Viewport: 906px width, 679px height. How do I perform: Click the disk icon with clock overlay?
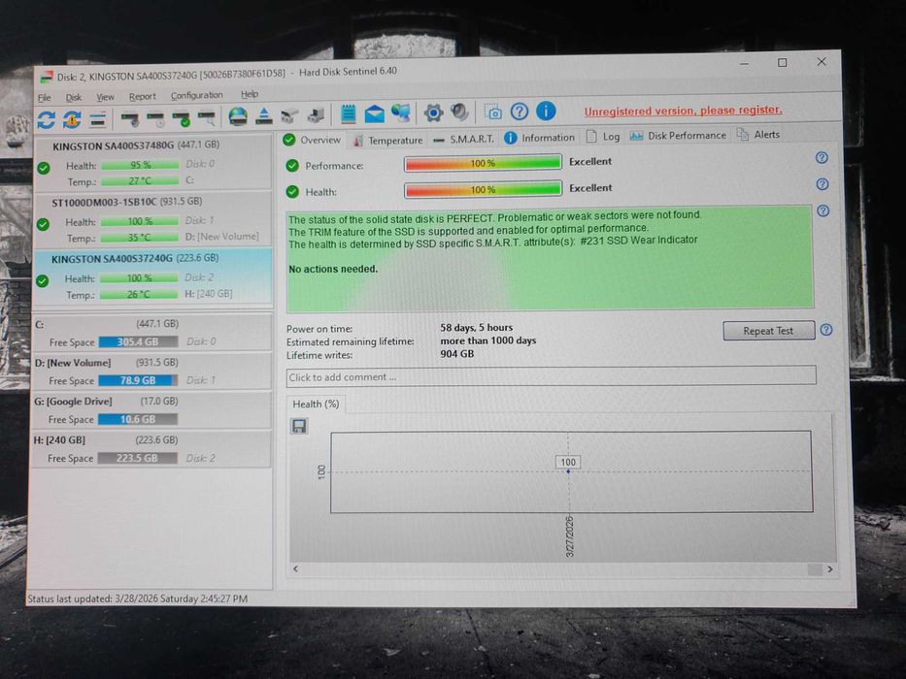pyautogui.click(x=156, y=119)
